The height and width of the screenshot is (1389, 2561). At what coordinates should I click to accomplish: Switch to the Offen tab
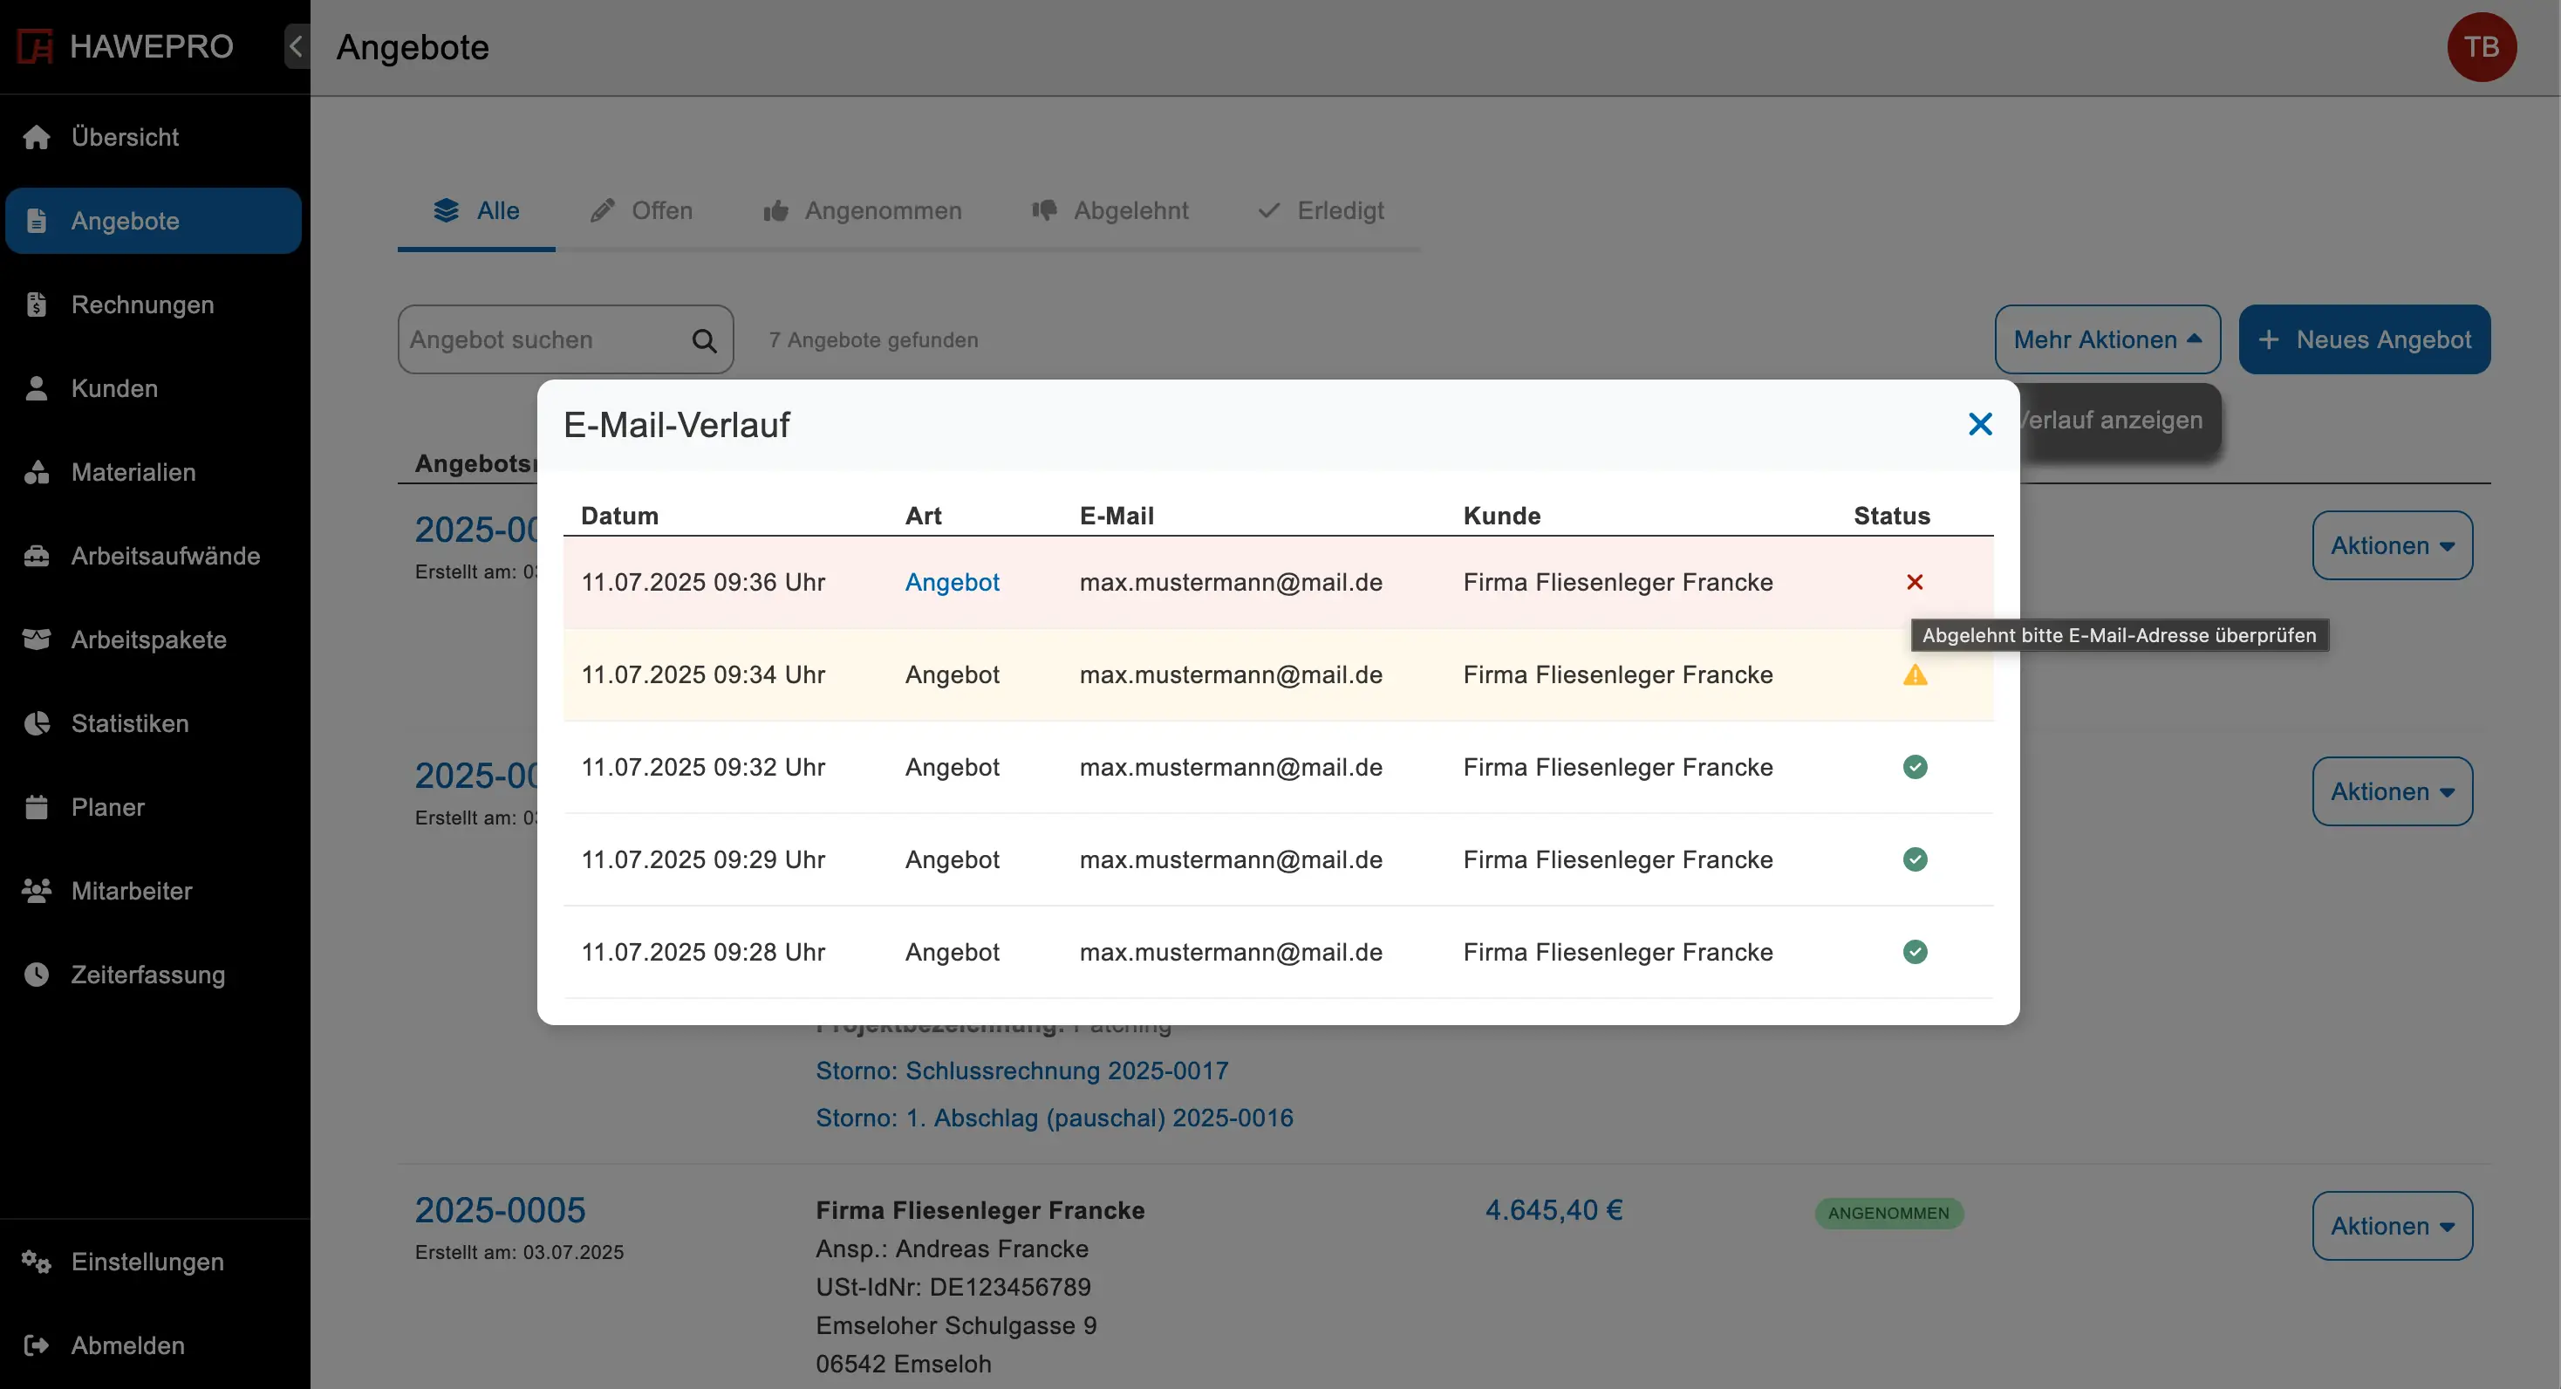[x=641, y=211]
